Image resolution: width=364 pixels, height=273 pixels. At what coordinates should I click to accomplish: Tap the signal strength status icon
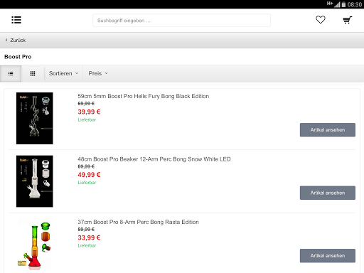(x=337, y=4)
